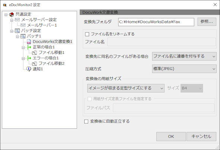Confirm settings with the OK button
The width and height of the screenshot is (220, 150).
[171, 137]
